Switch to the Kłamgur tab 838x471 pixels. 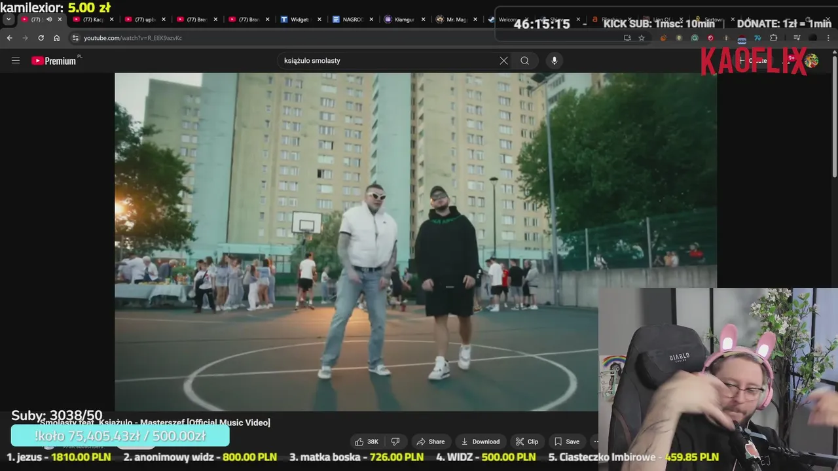coord(404,20)
